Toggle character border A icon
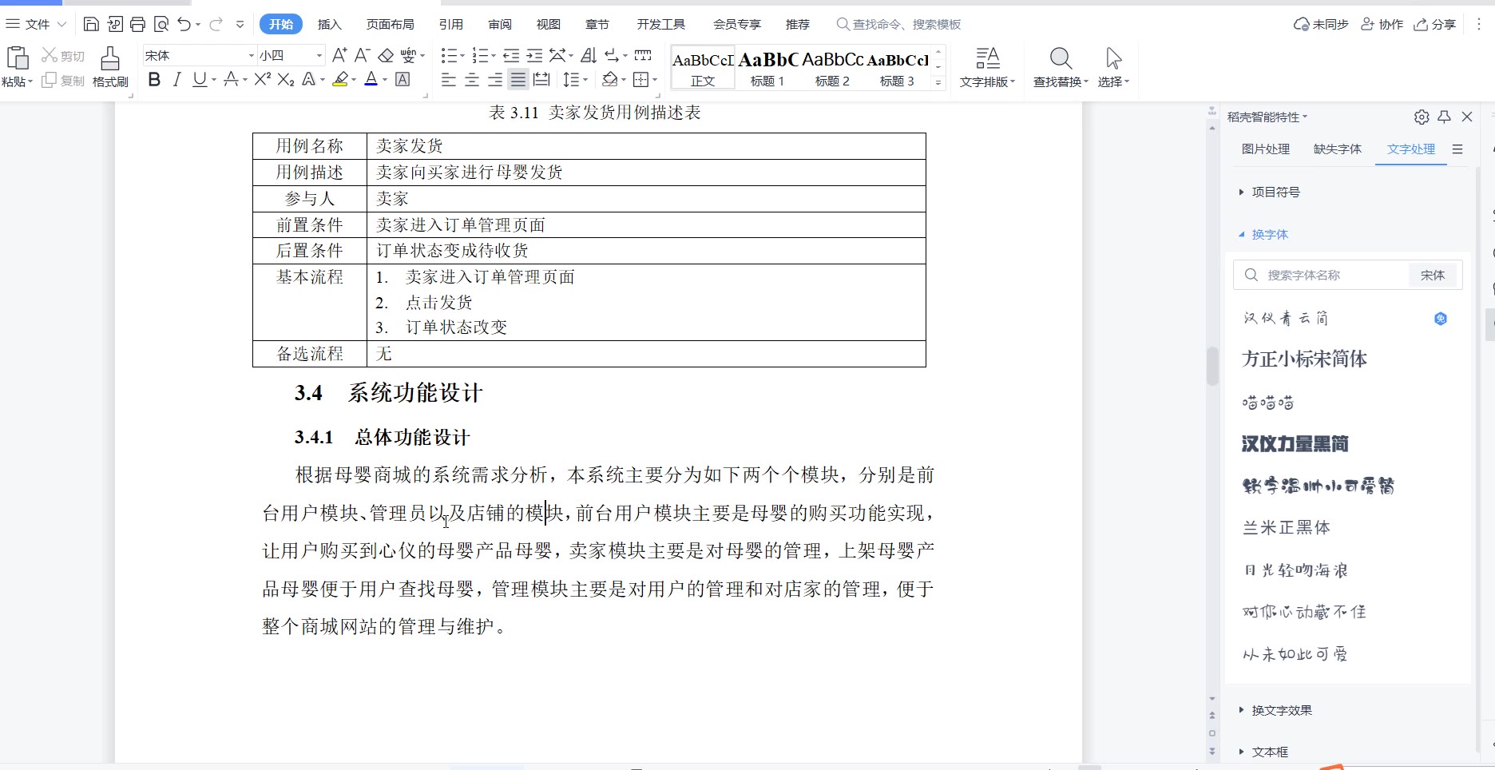The image size is (1495, 770). (x=403, y=79)
